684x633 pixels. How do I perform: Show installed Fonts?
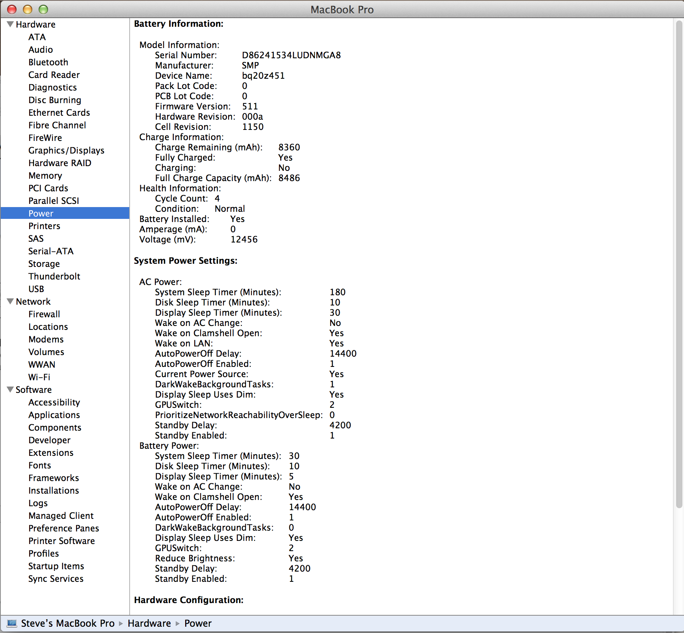40,465
